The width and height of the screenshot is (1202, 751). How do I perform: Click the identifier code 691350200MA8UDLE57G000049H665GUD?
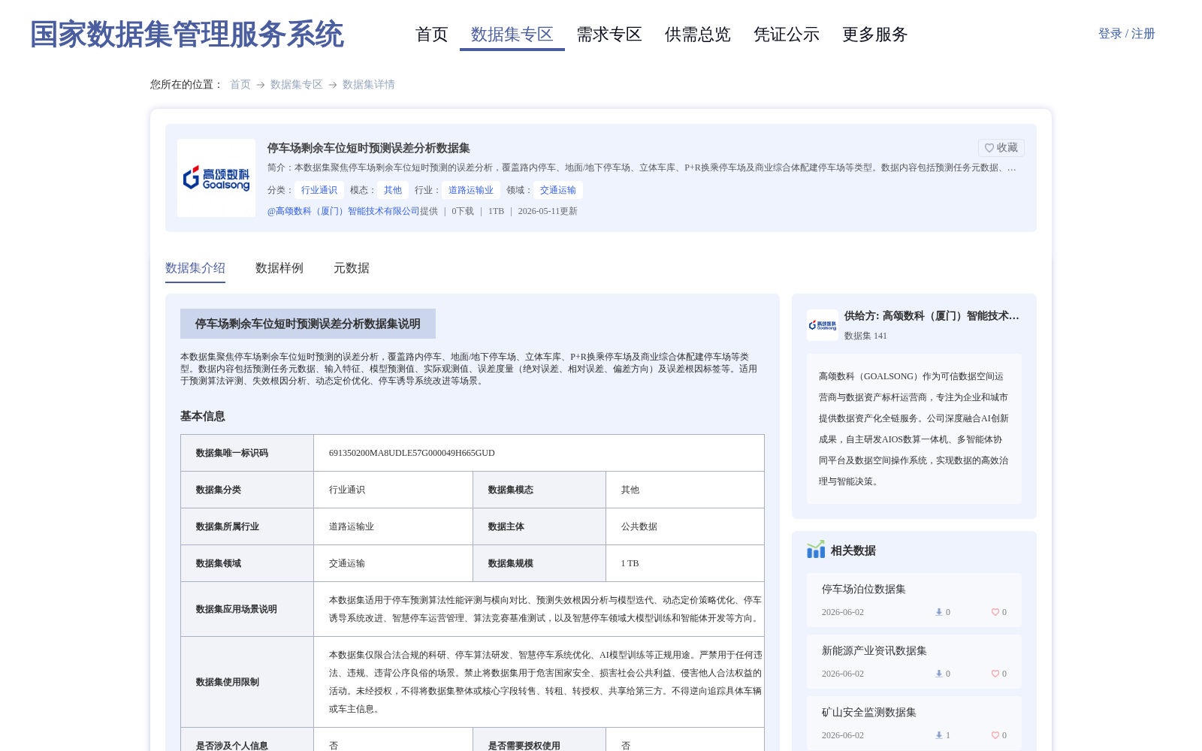(x=412, y=453)
